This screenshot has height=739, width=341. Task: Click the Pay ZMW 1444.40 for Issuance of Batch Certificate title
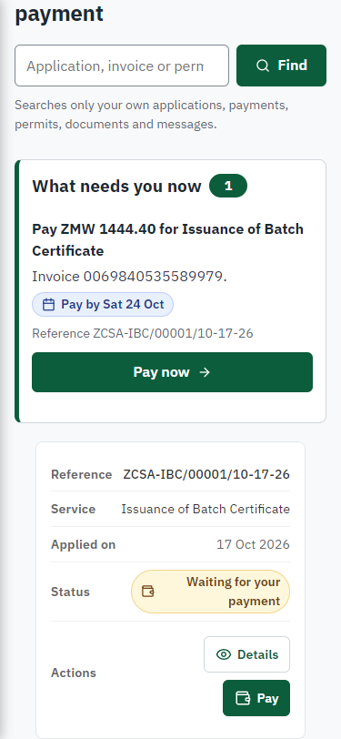167,240
